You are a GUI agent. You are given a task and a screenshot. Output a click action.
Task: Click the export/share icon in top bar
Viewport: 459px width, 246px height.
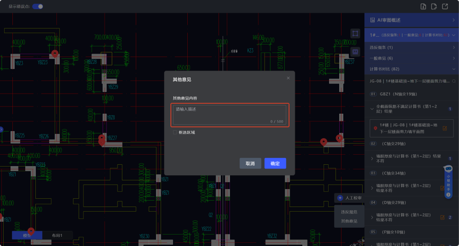point(445,6)
